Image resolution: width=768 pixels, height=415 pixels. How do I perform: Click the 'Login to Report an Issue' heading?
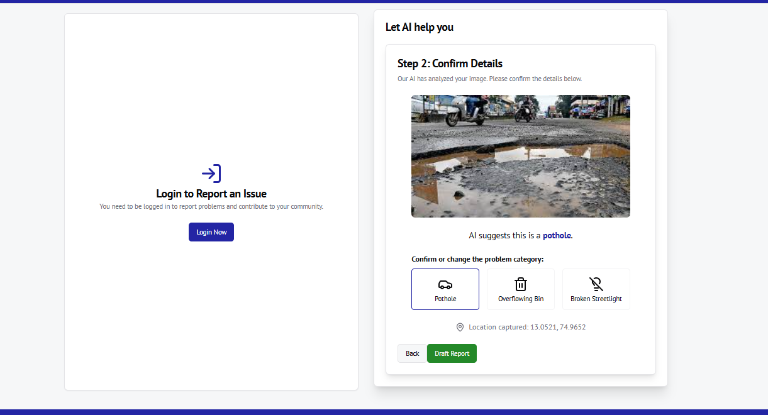[x=211, y=194]
